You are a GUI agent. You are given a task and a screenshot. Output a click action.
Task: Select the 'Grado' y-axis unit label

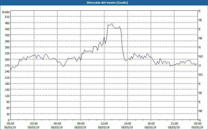pyautogui.click(x=6, y=12)
